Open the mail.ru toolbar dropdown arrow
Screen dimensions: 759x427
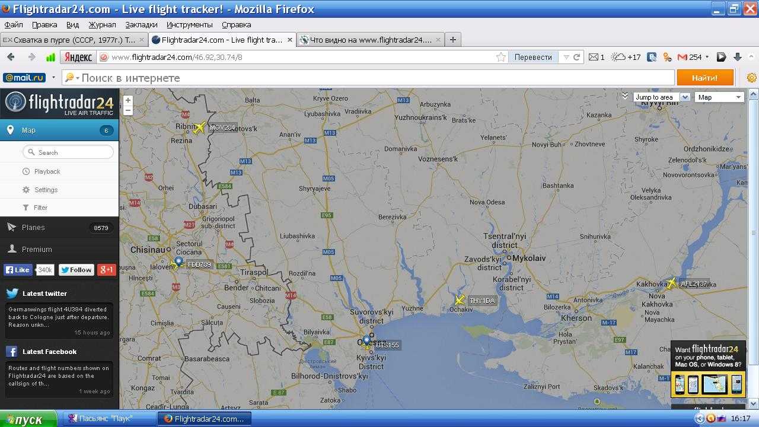point(53,78)
